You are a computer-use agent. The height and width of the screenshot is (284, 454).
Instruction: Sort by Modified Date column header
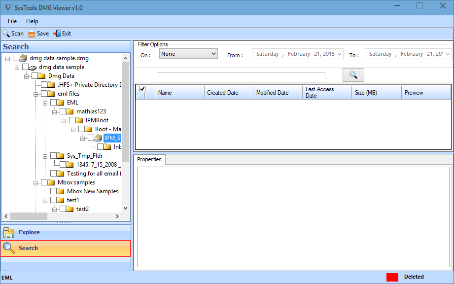point(278,93)
